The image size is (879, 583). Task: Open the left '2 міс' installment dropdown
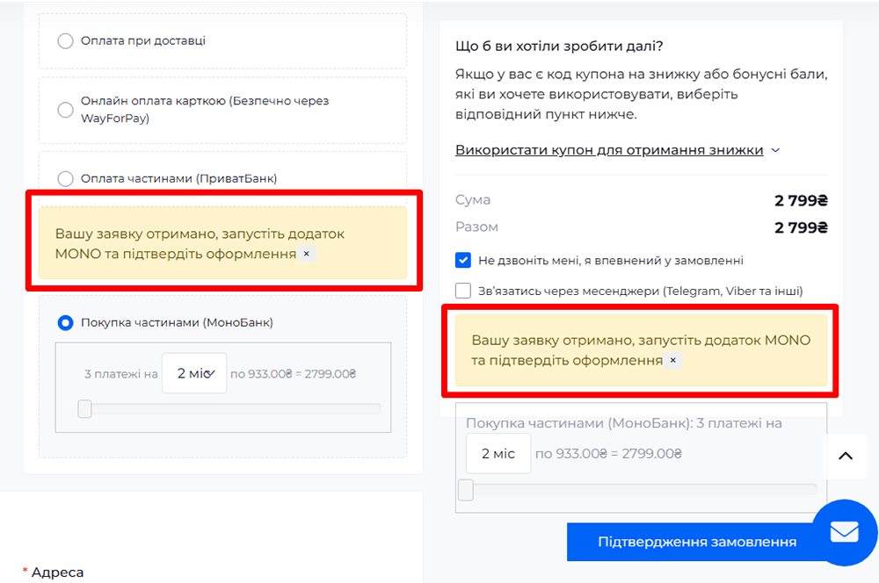[x=194, y=372]
